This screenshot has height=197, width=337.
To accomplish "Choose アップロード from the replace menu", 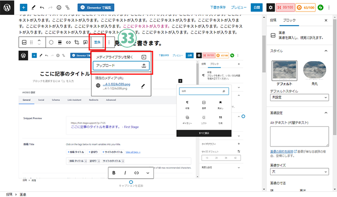I will coord(121,66).
